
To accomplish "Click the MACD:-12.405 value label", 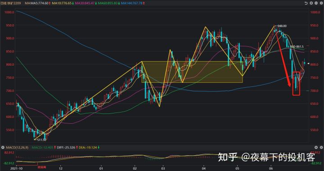I will click(42, 148).
